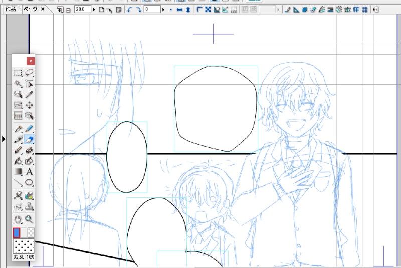This screenshot has height=268, width=401.
Task: Choose the white background color swatch
Action: coord(24,233)
